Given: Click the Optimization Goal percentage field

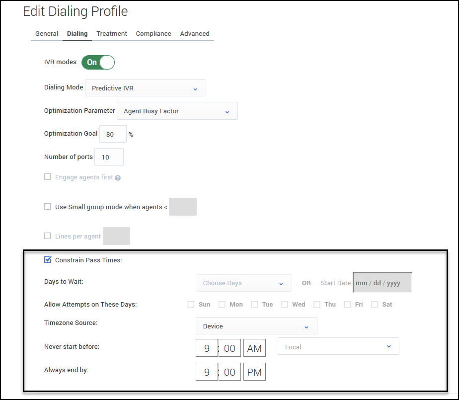Looking at the screenshot, I should coord(113,134).
